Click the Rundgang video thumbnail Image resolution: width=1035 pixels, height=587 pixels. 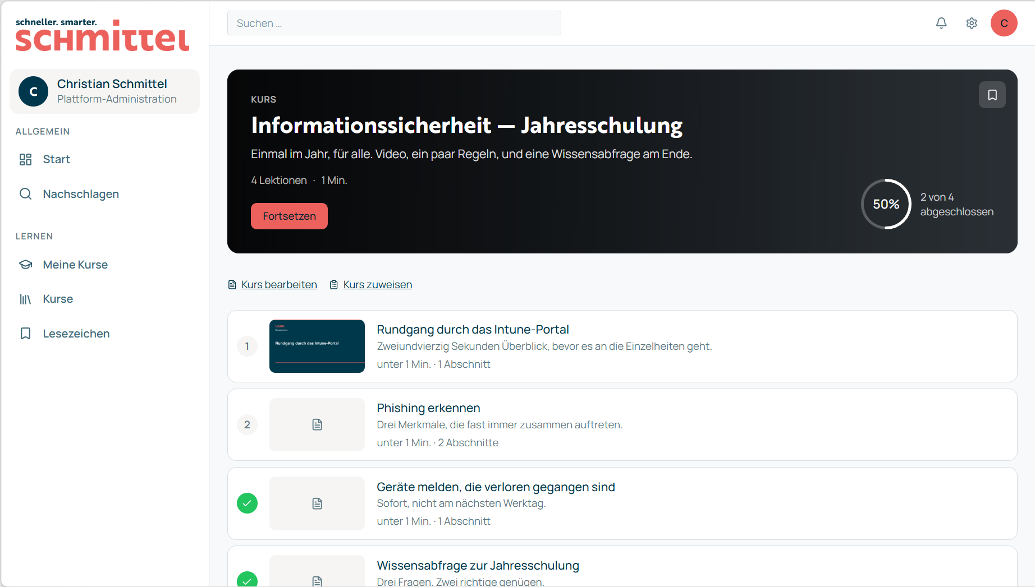317,346
